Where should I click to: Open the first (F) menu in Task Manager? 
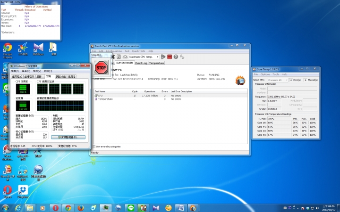coord(15,71)
